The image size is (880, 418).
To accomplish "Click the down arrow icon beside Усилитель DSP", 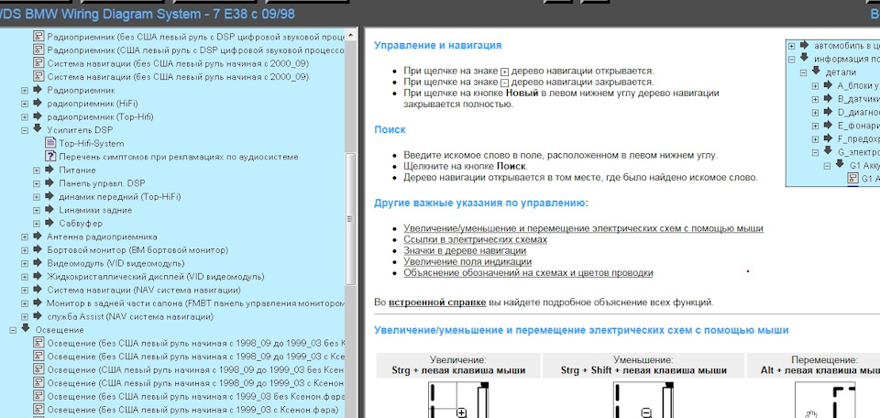I will [38, 129].
